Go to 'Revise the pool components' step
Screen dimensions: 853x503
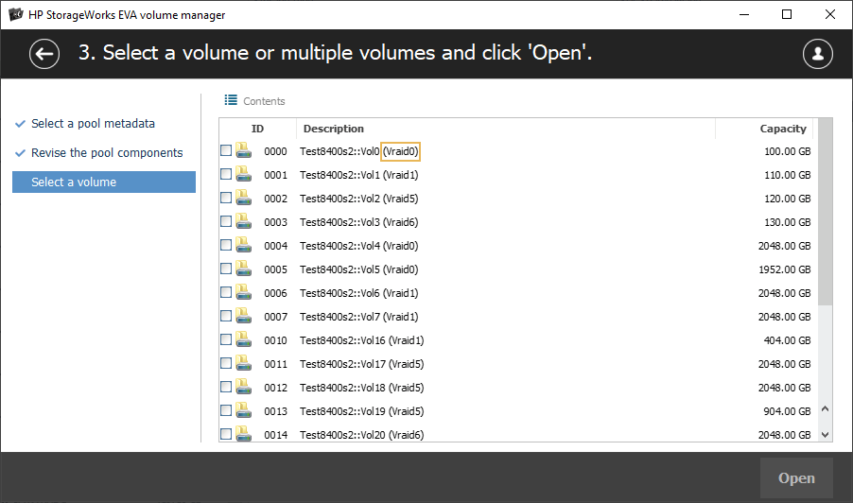pos(107,153)
